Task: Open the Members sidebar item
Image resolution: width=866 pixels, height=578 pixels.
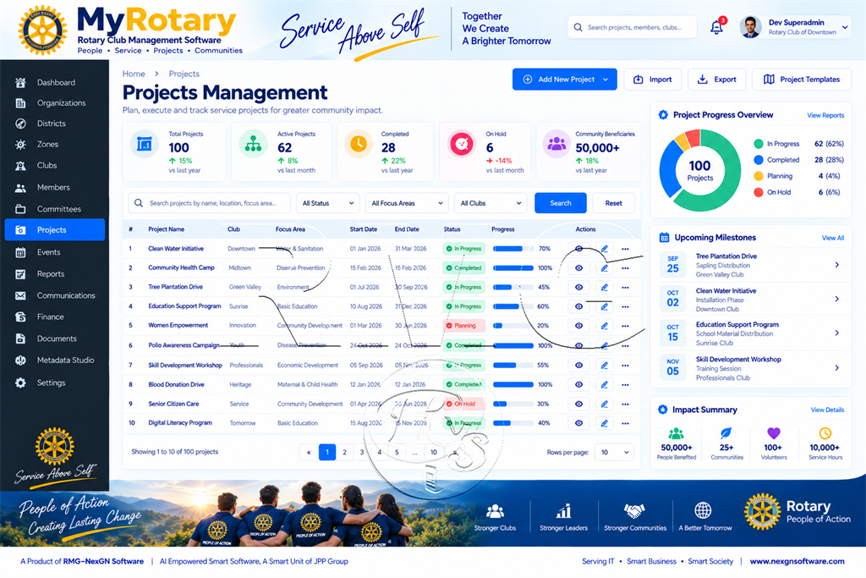Action: 55,187
